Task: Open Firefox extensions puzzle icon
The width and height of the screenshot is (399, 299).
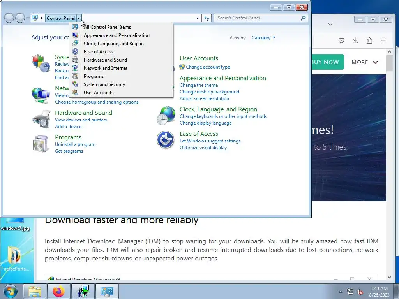Action: coord(369,40)
